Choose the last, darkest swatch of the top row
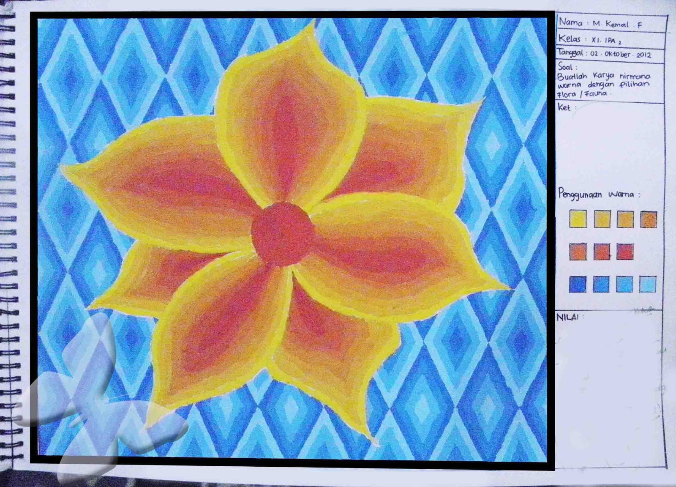Screen dimensions: 676x487 649,220
